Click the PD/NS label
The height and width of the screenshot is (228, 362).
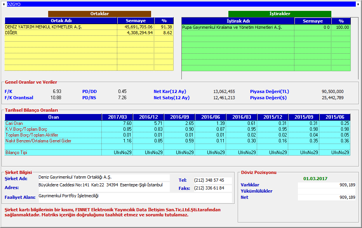(89, 98)
